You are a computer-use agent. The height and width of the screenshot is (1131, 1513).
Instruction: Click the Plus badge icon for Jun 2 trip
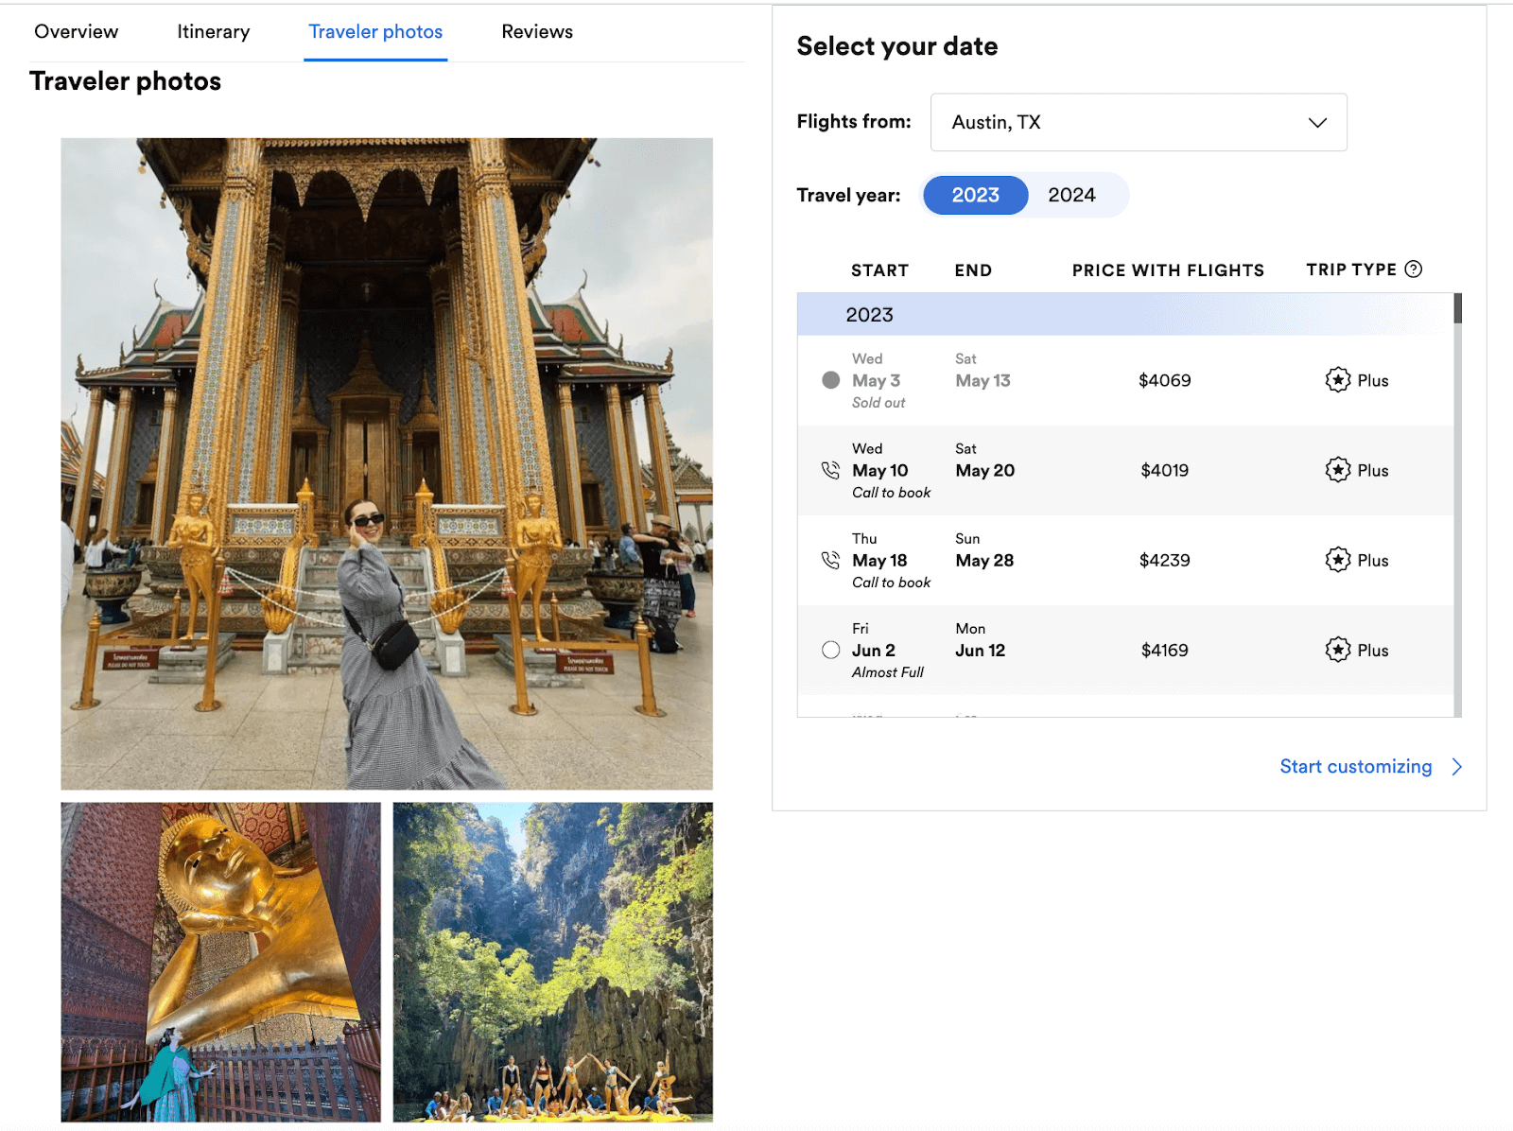(x=1337, y=650)
